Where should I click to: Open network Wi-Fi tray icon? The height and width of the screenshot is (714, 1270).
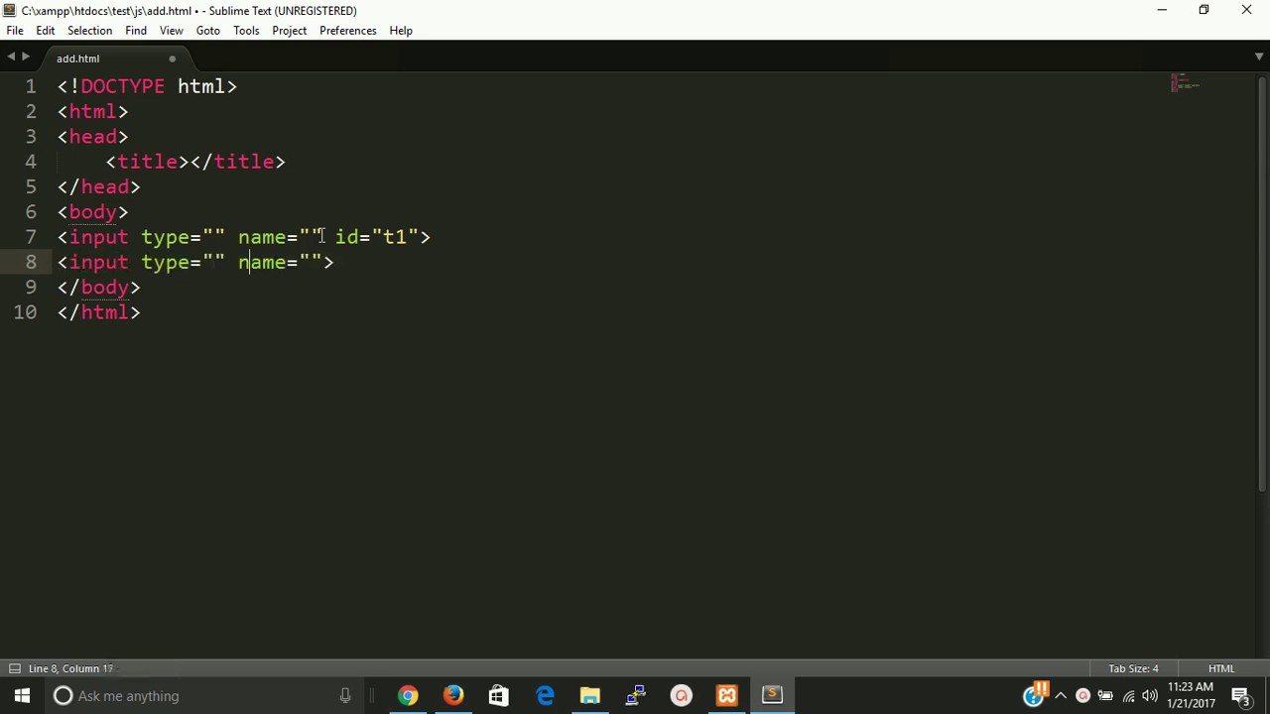(x=1128, y=696)
